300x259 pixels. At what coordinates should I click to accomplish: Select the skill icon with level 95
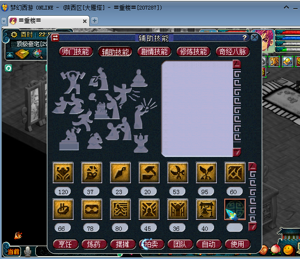click(x=206, y=173)
